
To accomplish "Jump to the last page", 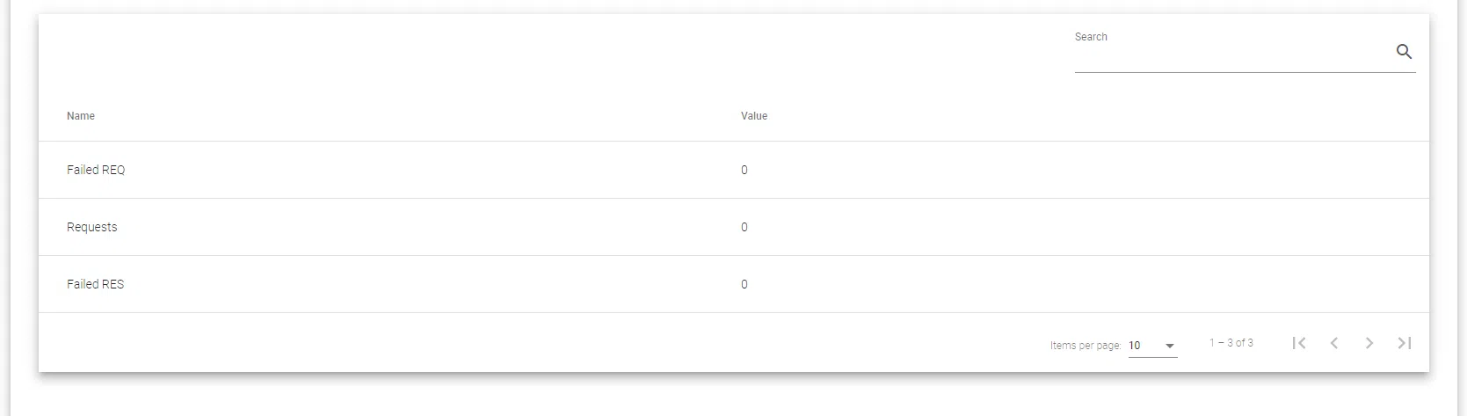I will (x=1404, y=343).
